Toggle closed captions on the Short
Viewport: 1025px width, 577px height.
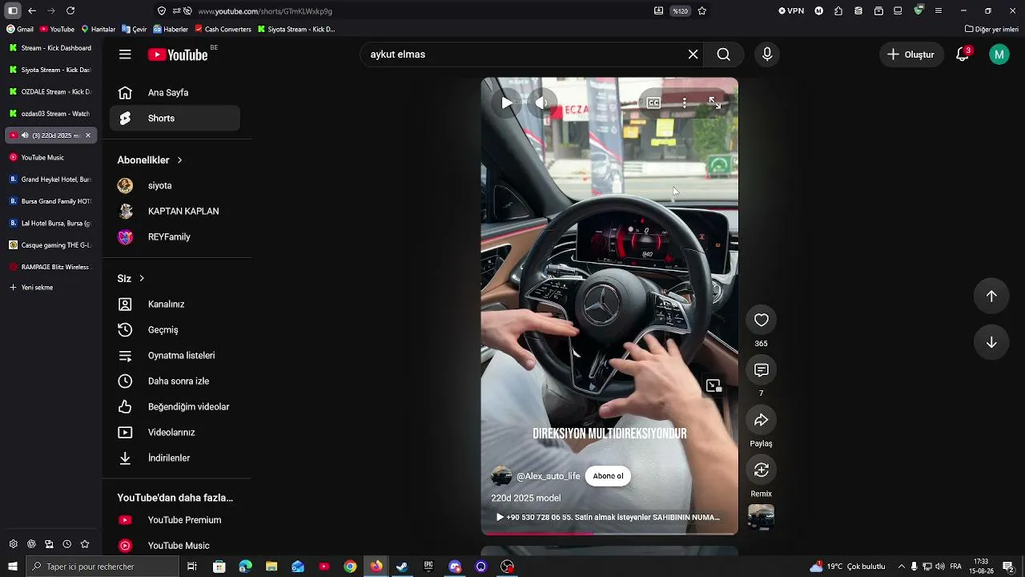click(x=653, y=103)
